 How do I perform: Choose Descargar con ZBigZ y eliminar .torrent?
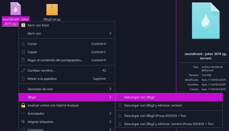point(169,105)
